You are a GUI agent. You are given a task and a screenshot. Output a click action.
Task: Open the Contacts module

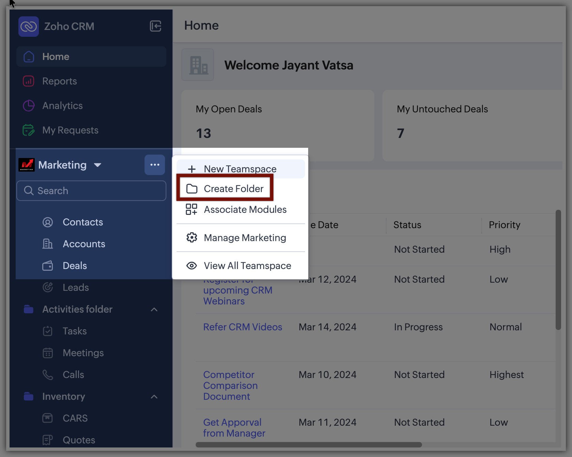(83, 222)
